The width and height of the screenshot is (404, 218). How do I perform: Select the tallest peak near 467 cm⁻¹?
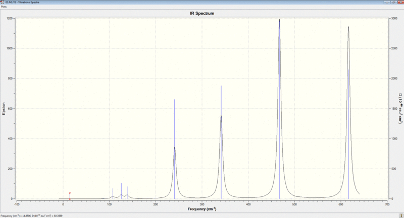tap(279, 109)
